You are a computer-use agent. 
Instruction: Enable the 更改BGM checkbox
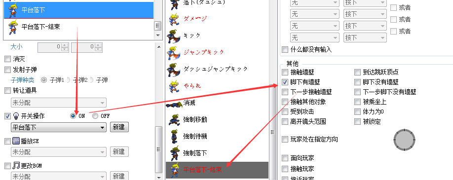click(x=7, y=166)
